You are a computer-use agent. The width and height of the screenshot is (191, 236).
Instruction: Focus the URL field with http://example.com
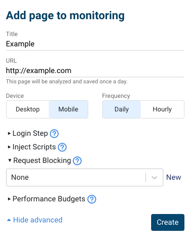[95, 71]
